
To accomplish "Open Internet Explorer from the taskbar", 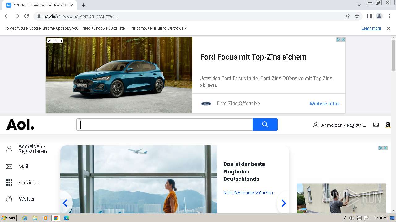I will click(x=25, y=218).
